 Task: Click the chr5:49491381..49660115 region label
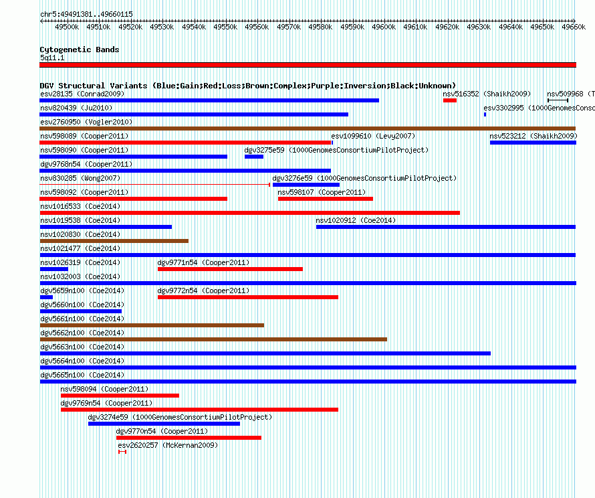(86, 15)
